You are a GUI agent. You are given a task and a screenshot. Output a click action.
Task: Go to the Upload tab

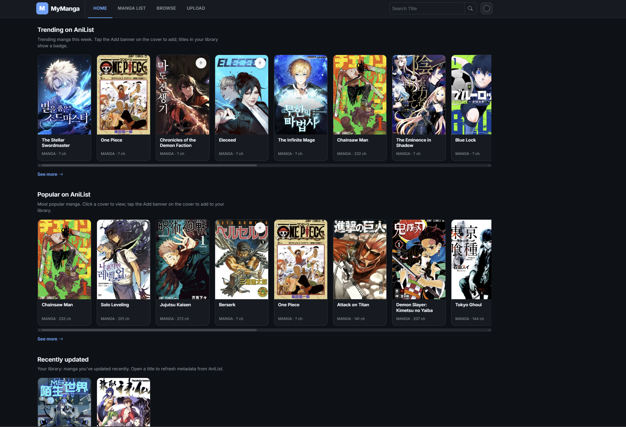(196, 8)
